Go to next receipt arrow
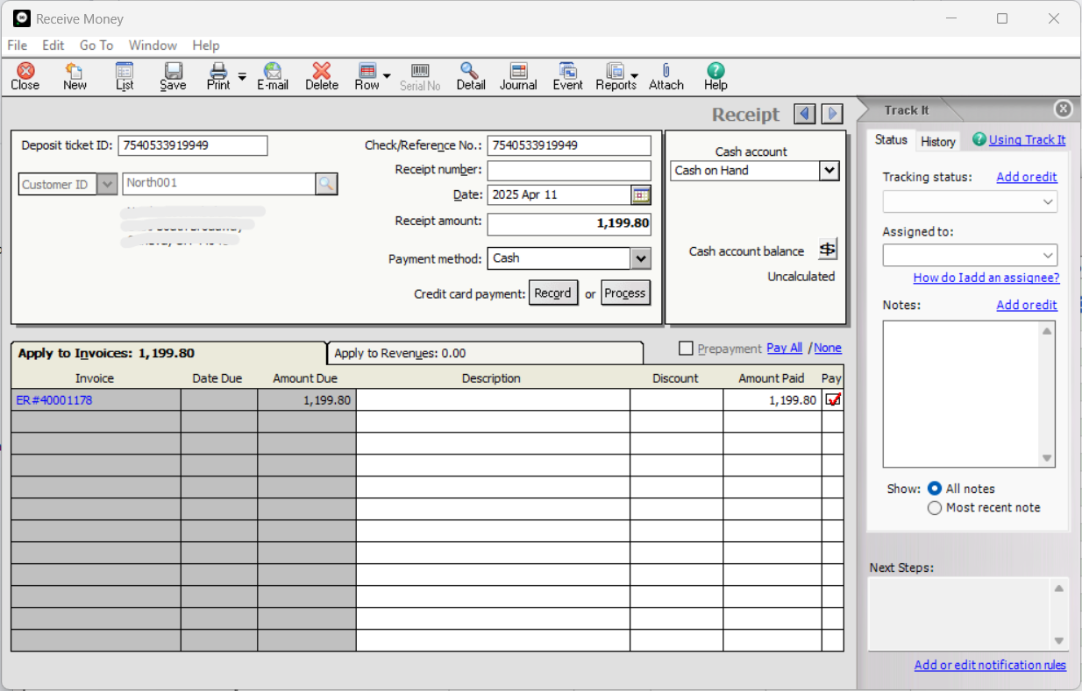The height and width of the screenshot is (691, 1082). click(x=833, y=114)
